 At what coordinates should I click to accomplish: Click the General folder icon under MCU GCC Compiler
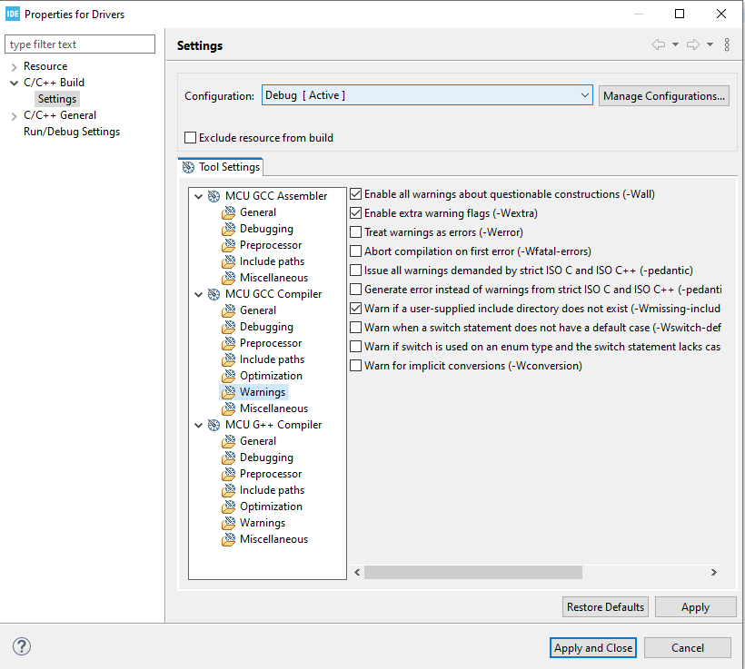pyautogui.click(x=229, y=310)
